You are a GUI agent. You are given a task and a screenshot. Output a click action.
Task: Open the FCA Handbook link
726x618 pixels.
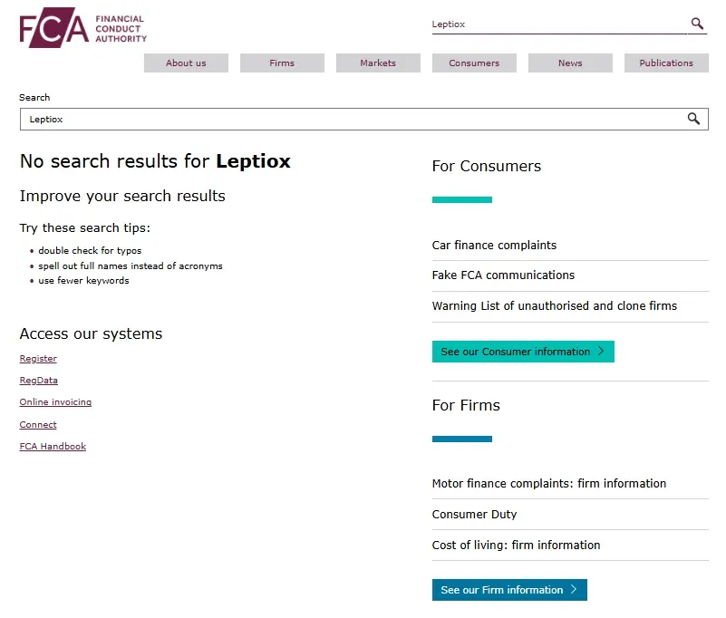pos(53,447)
